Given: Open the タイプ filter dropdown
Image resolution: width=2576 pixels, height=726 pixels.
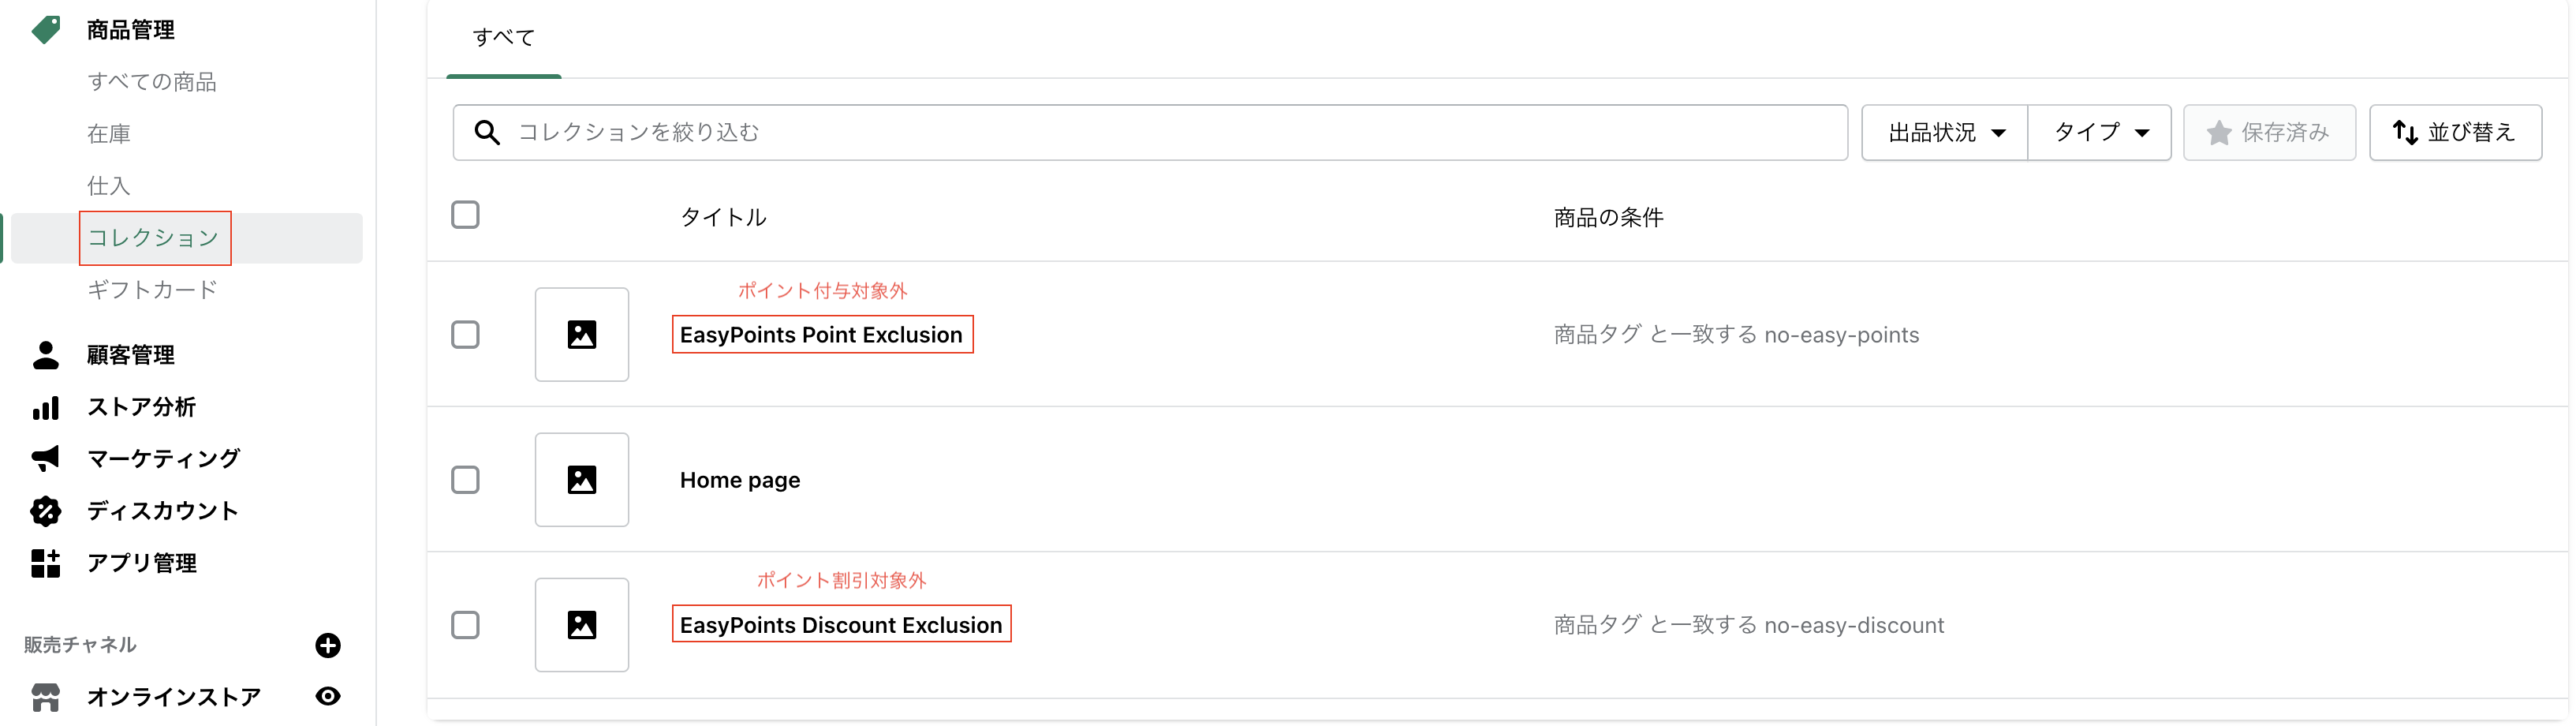Looking at the screenshot, I should click(2100, 132).
